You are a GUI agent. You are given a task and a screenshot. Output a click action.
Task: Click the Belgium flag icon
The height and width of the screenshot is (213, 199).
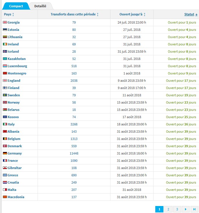(5, 139)
